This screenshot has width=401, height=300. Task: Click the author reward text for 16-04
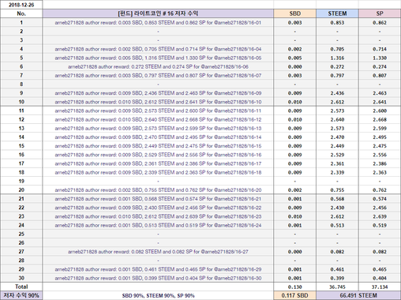coord(158,49)
